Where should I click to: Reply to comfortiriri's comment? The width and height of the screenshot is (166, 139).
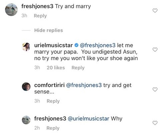(53, 101)
